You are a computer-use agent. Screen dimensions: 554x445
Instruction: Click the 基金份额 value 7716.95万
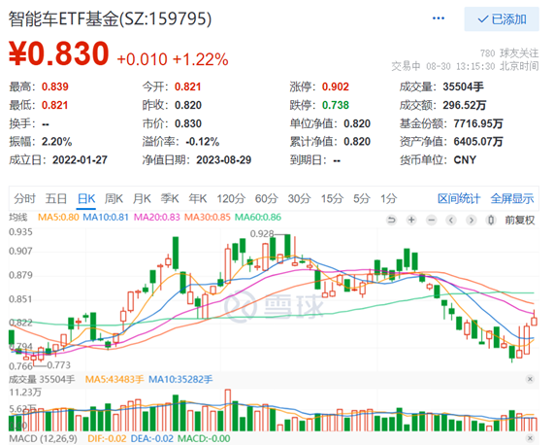(478, 123)
